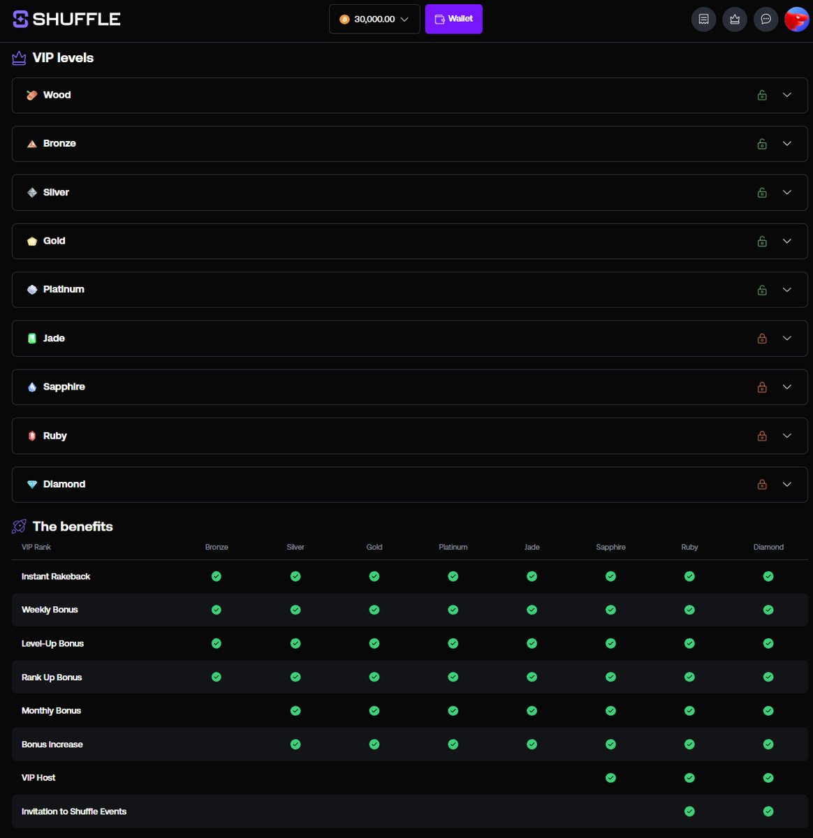Click the unlocked padlock on Platinum row
813x838 pixels.
[762, 290]
